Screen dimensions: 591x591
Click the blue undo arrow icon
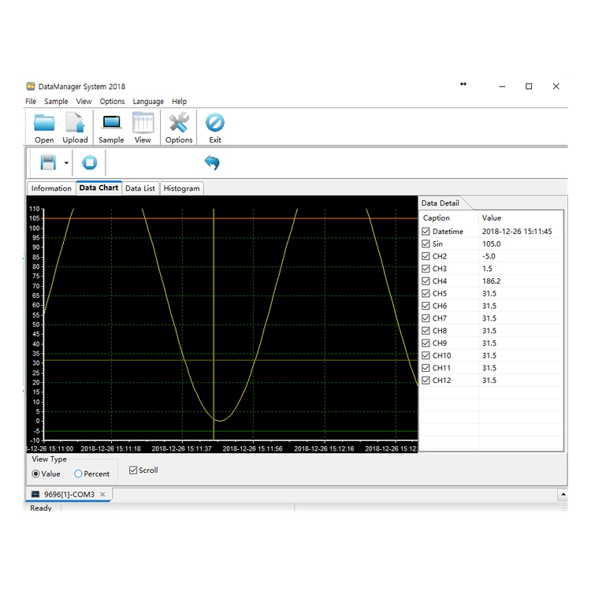coord(212,162)
